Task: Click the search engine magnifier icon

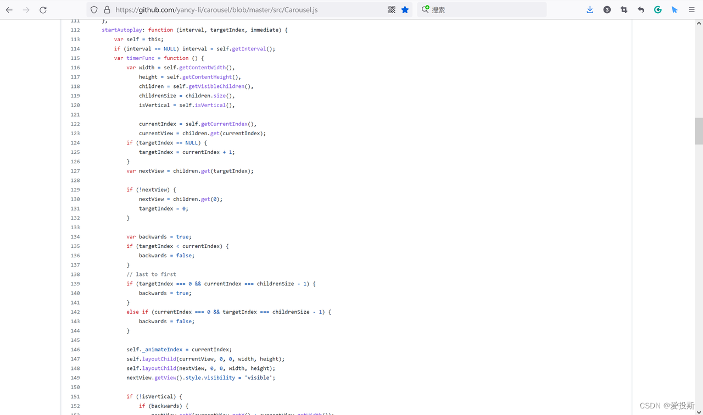Action: (x=425, y=10)
